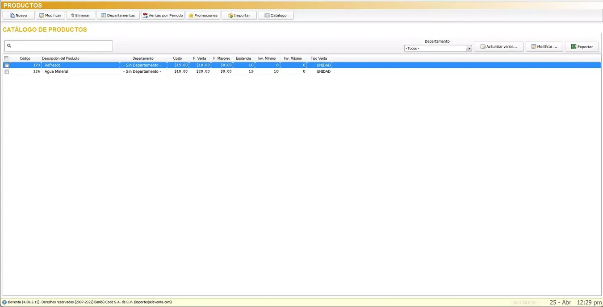Open the Catálogo menu item
The height and width of the screenshot is (307, 603).
[276, 15]
